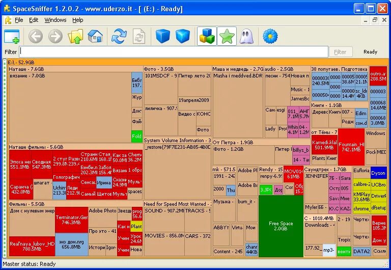Image resolution: width=391 pixels, height=270 pixels.
Task: Select Real'naya_lubov_HD 780.5MB block
Action: point(32,246)
